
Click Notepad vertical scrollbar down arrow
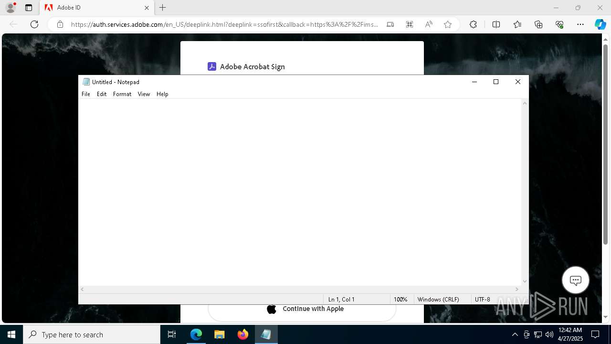point(525,281)
